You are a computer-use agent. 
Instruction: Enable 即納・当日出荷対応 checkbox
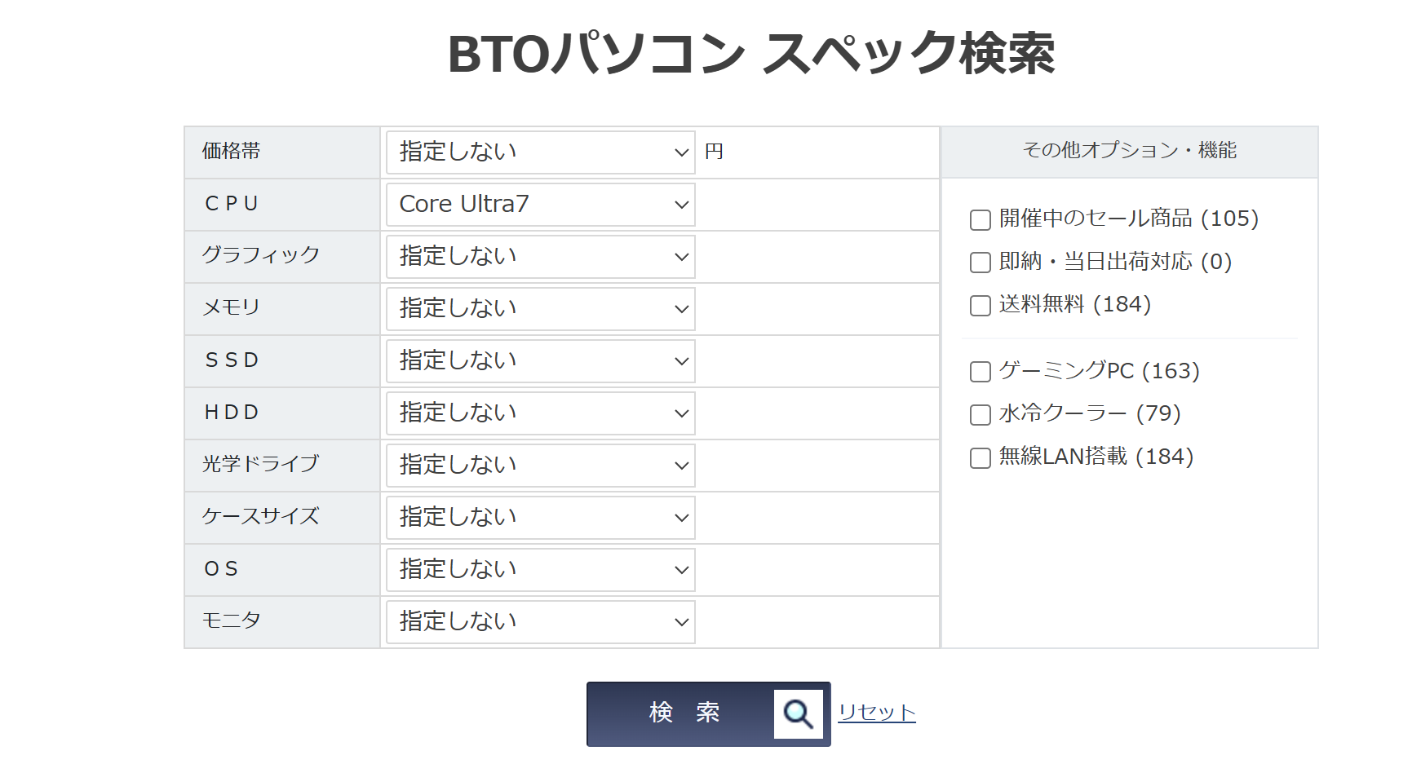coord(981,263)
